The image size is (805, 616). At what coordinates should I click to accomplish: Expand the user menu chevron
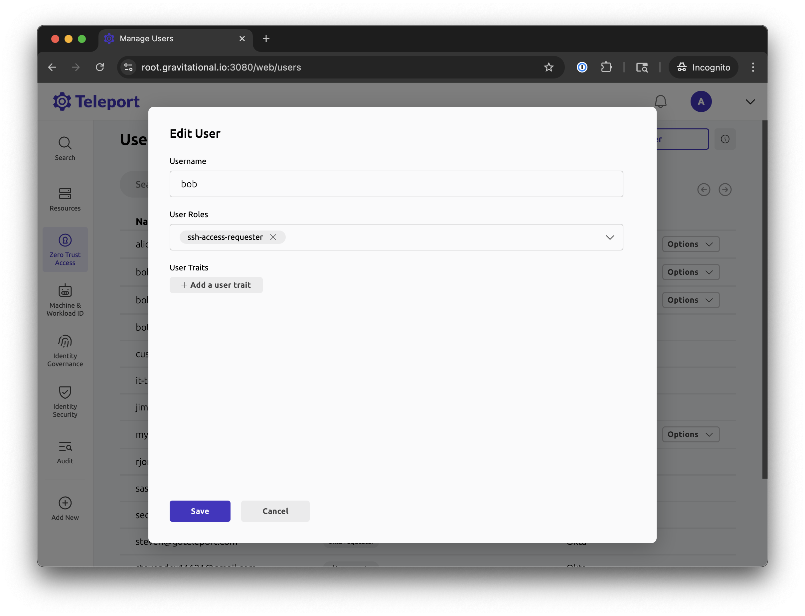pos(750,101)
